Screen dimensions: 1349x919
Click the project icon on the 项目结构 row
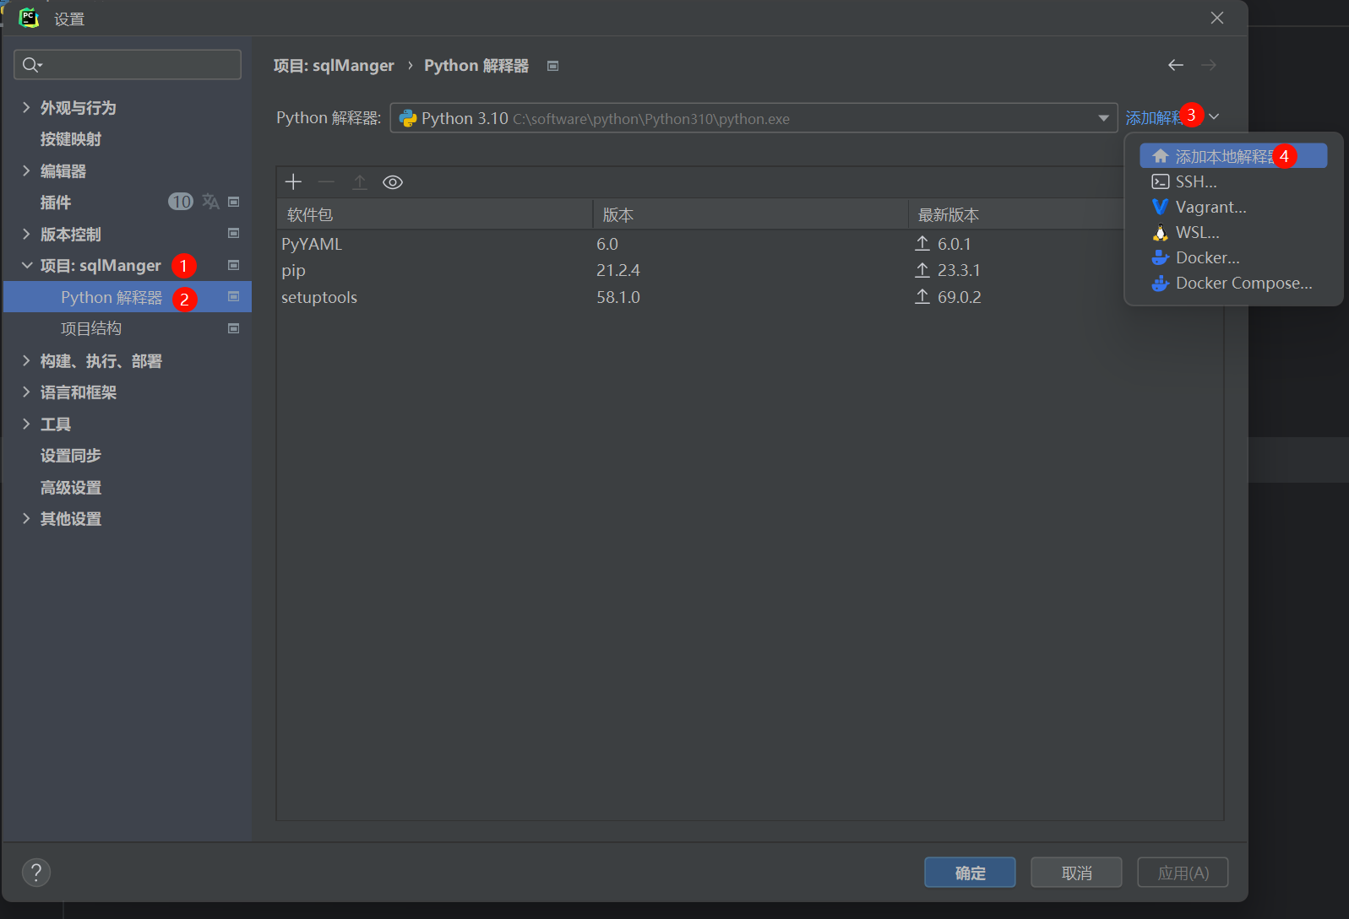(x=234, y=328)
